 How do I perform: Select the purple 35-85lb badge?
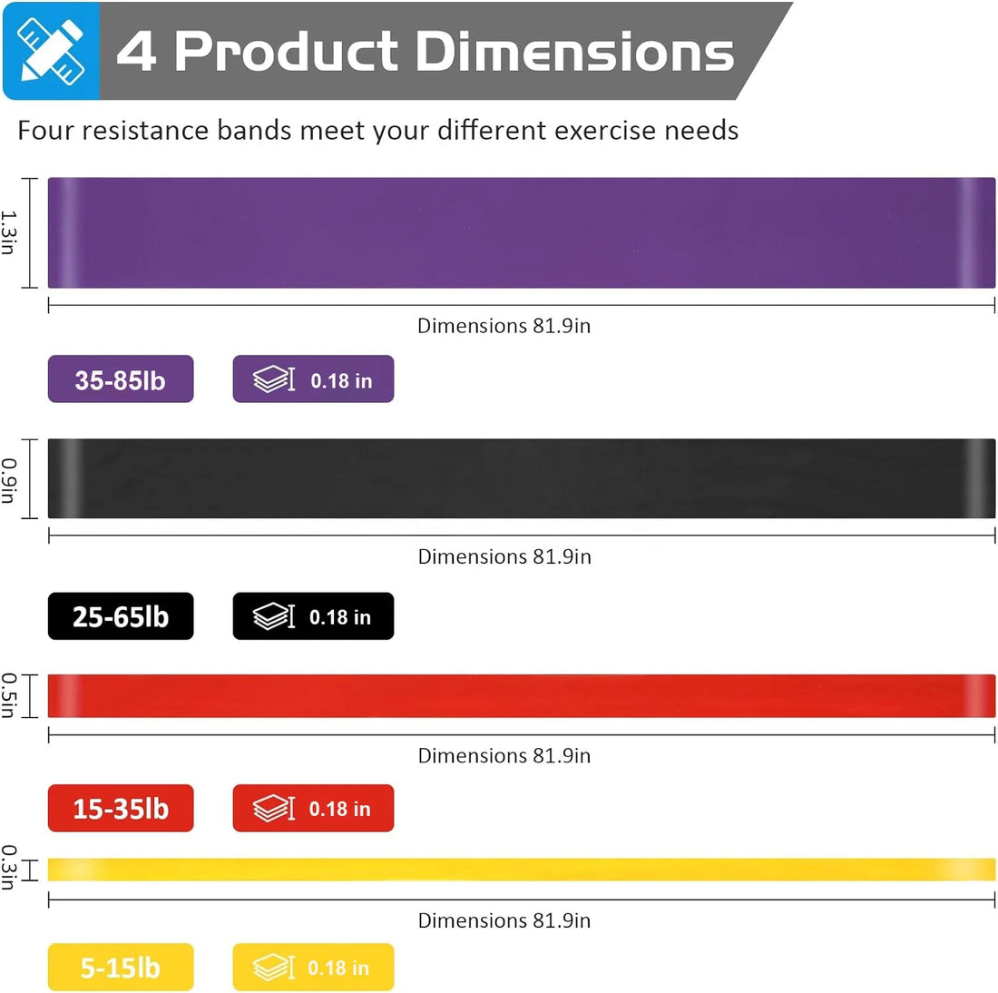coord(121,379)
